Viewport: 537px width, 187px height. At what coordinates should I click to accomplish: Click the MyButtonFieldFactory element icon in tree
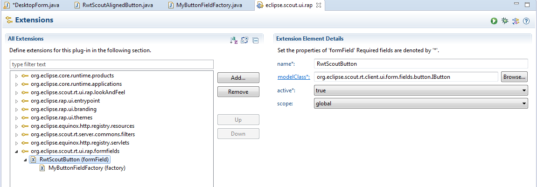[x=42, y=168]
